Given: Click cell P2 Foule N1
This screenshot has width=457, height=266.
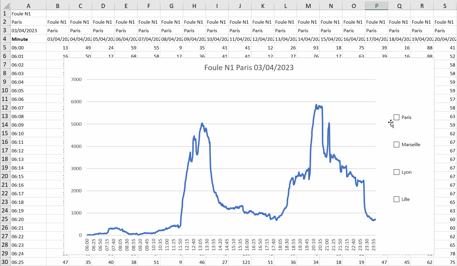Looking at the screenshot, I should pyautogui.click(x=377, y=22).
